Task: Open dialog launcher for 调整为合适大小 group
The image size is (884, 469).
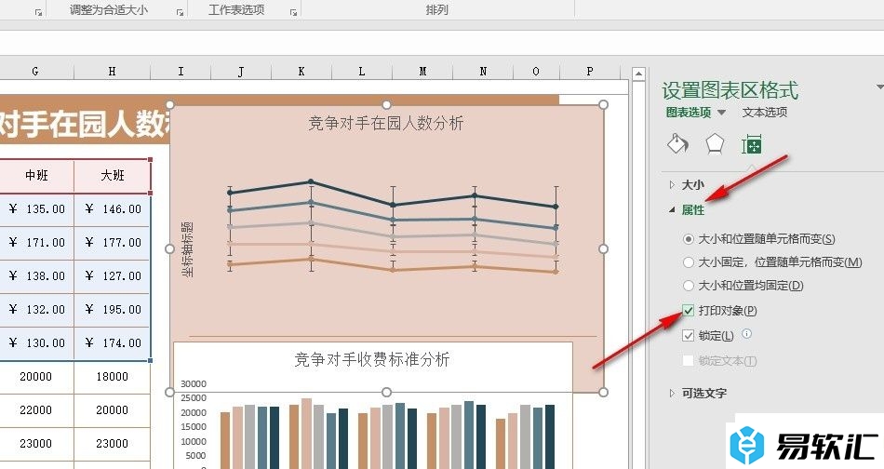Action: [x=180, y=12]
